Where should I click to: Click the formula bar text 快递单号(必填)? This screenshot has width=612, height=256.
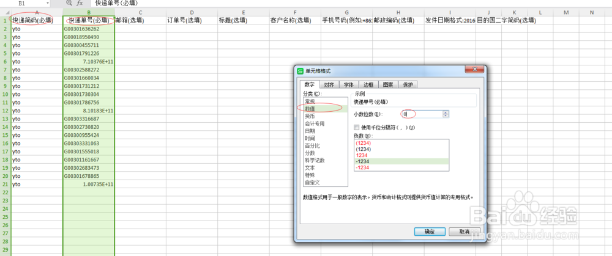click(x=116, y=2)
